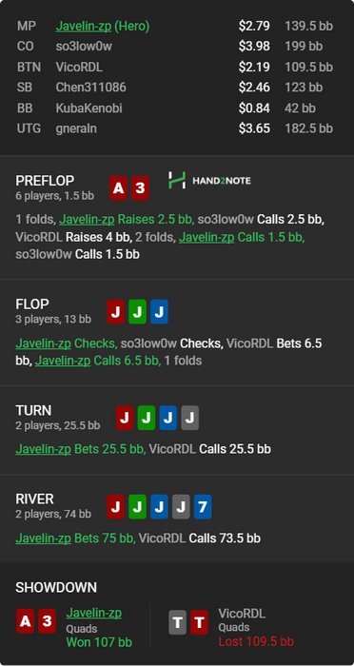Click the red Ace card at showdown
This screenshot has width=354, height=666.
[25, 621]
